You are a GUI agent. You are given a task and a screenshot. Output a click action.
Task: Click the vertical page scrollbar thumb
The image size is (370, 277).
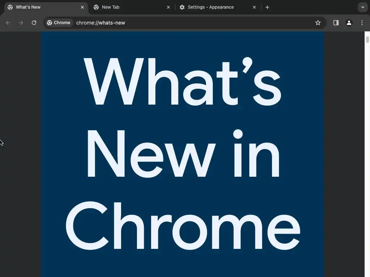coord(367,40)
